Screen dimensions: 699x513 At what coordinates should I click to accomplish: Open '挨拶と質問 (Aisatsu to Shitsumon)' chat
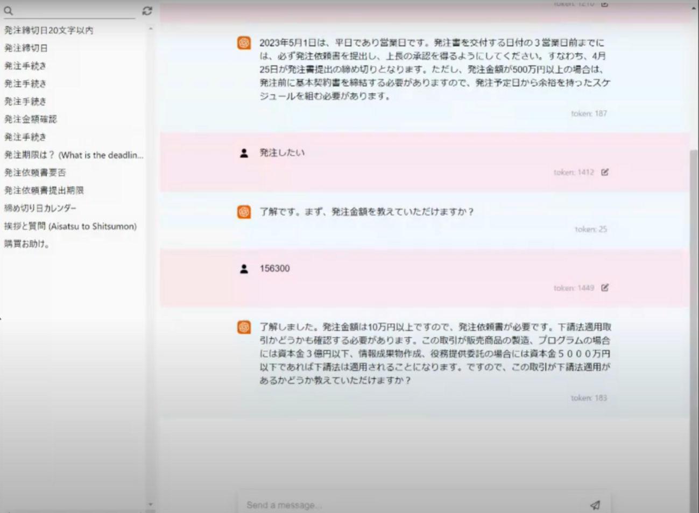coord(70,226)
